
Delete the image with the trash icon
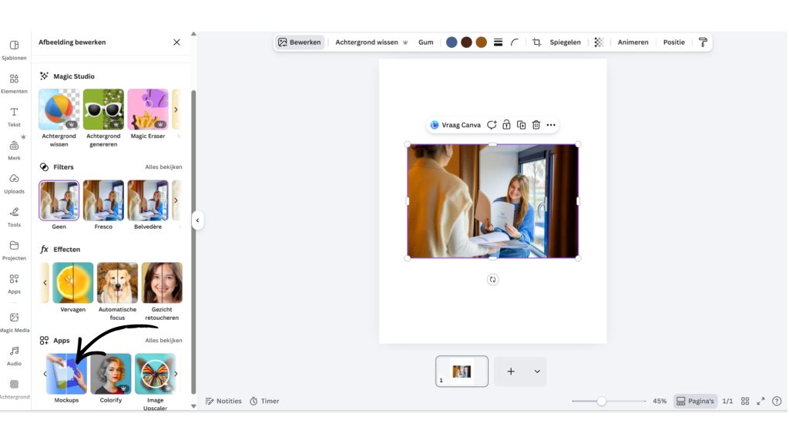pyautogui.click(x=536, y=125)
